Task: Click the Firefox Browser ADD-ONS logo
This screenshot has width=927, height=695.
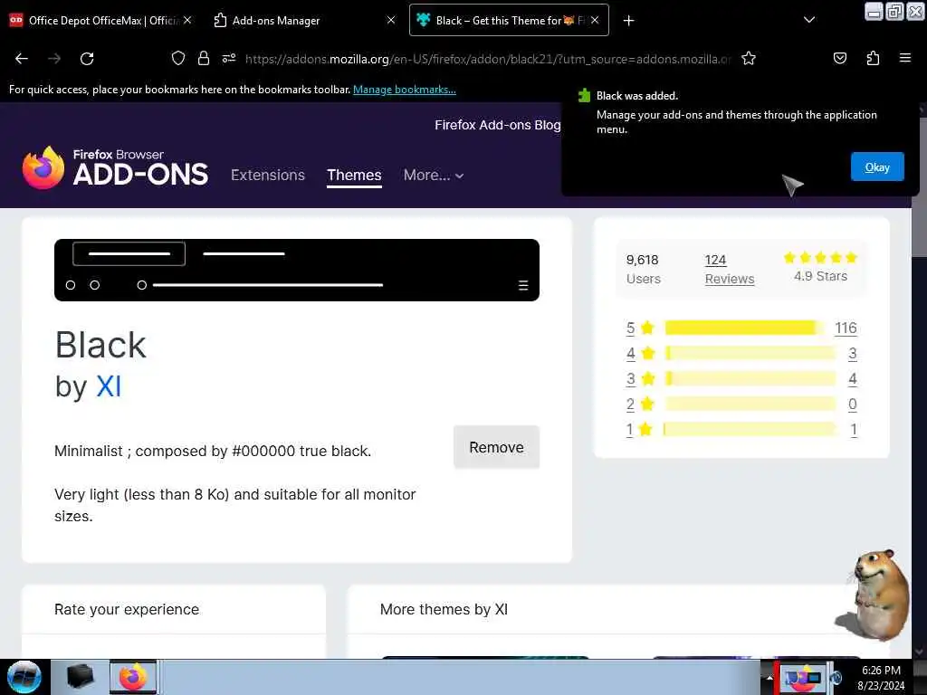Action: click(x=115, y=167)
